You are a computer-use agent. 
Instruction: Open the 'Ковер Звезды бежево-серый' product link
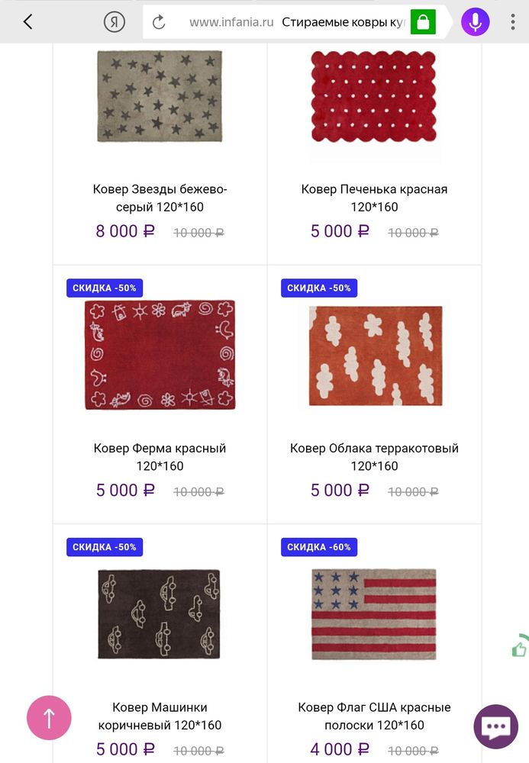(x=159, y=198)
